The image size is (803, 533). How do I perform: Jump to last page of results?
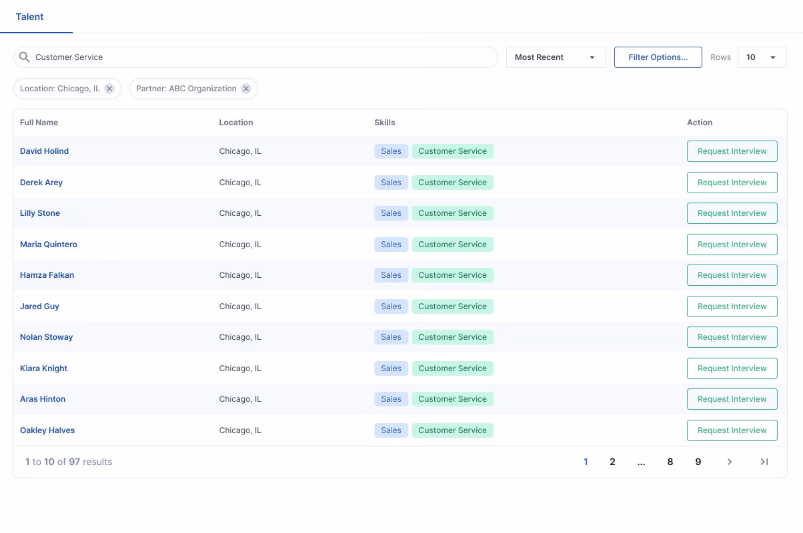(x=764, y=462)
